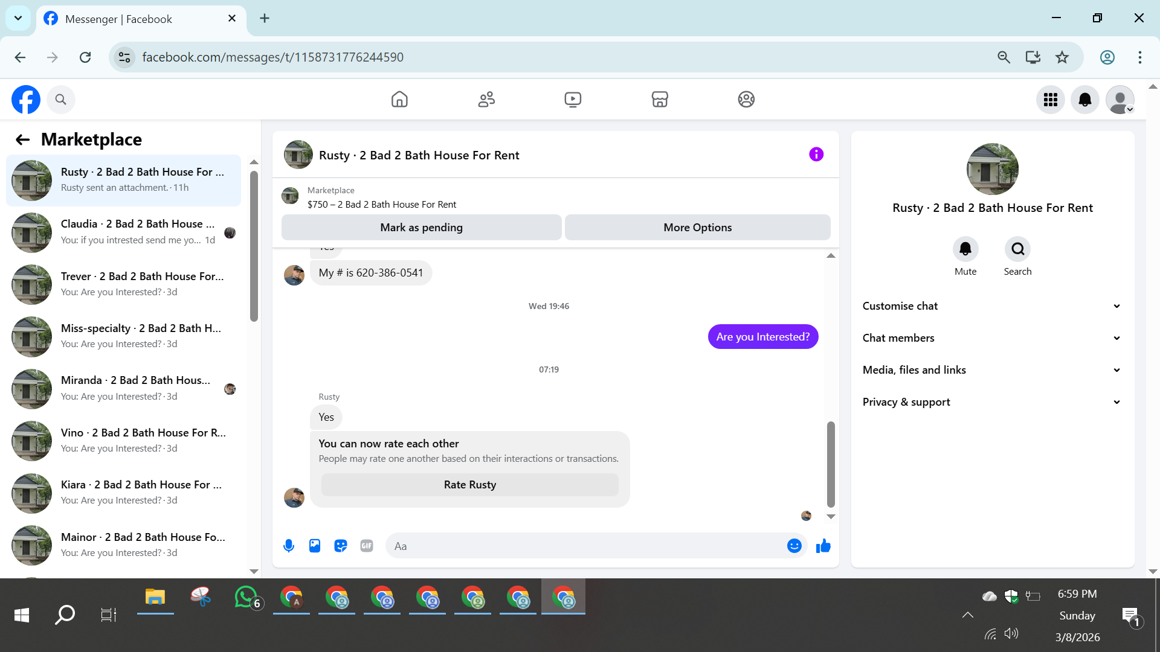Viewport: 1160px width, 652px height.
Task: Open the emoji picker smiley
Action: (794, 546)
